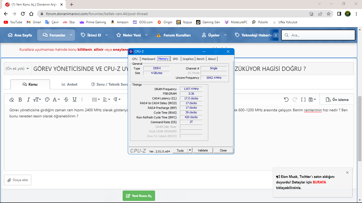
Task: Open Forum Kuralları in the navigation
Action: tap(174, 35)
